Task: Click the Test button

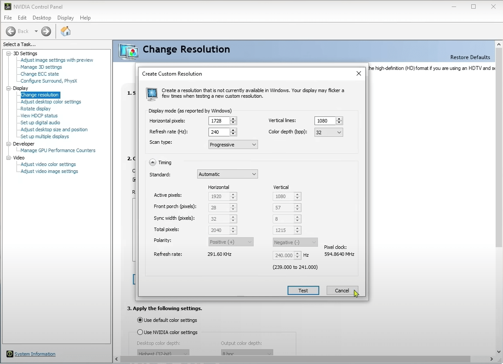Action: click(x=303, y=291)
